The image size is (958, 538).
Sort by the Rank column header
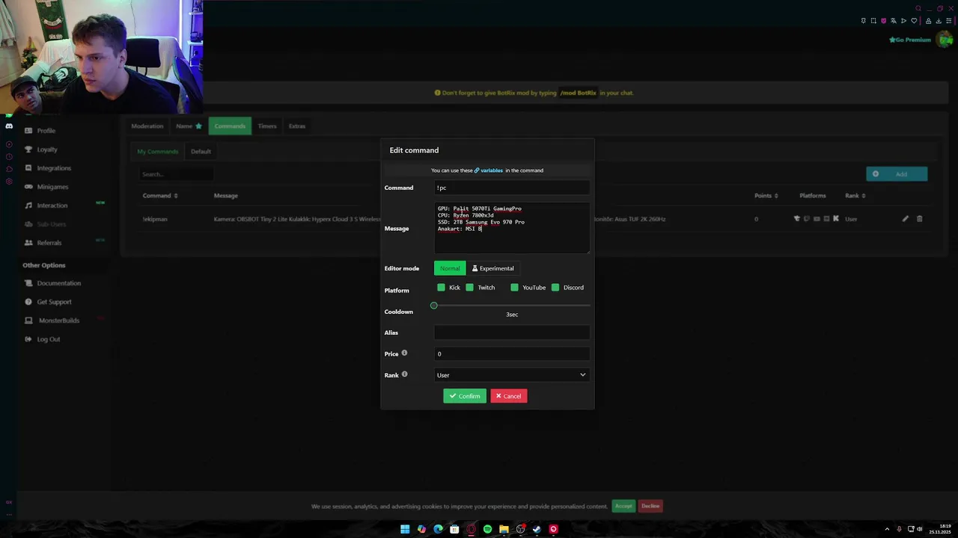click(855, 196)
